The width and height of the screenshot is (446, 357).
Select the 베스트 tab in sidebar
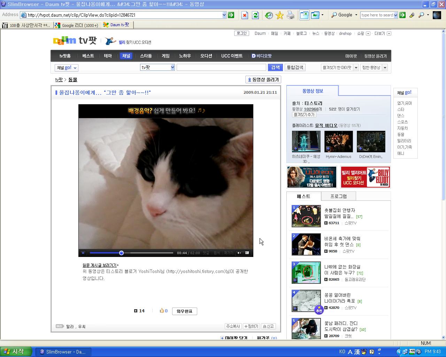click(303, 196)
